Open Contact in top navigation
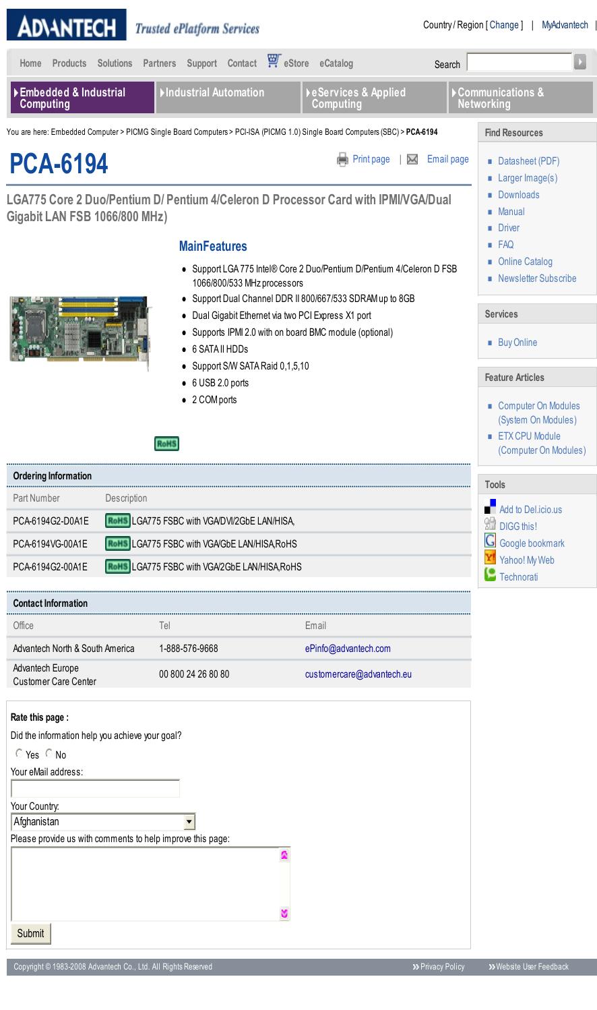This screenshot has height=1010, width=597. click(x=242, y=63)
